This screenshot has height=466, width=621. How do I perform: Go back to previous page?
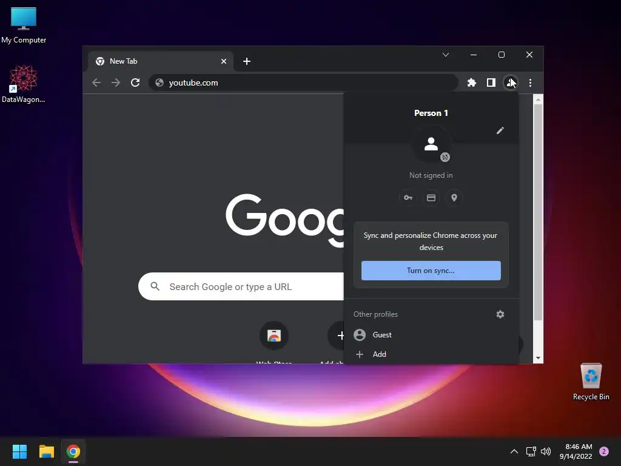tap(96, 83)
